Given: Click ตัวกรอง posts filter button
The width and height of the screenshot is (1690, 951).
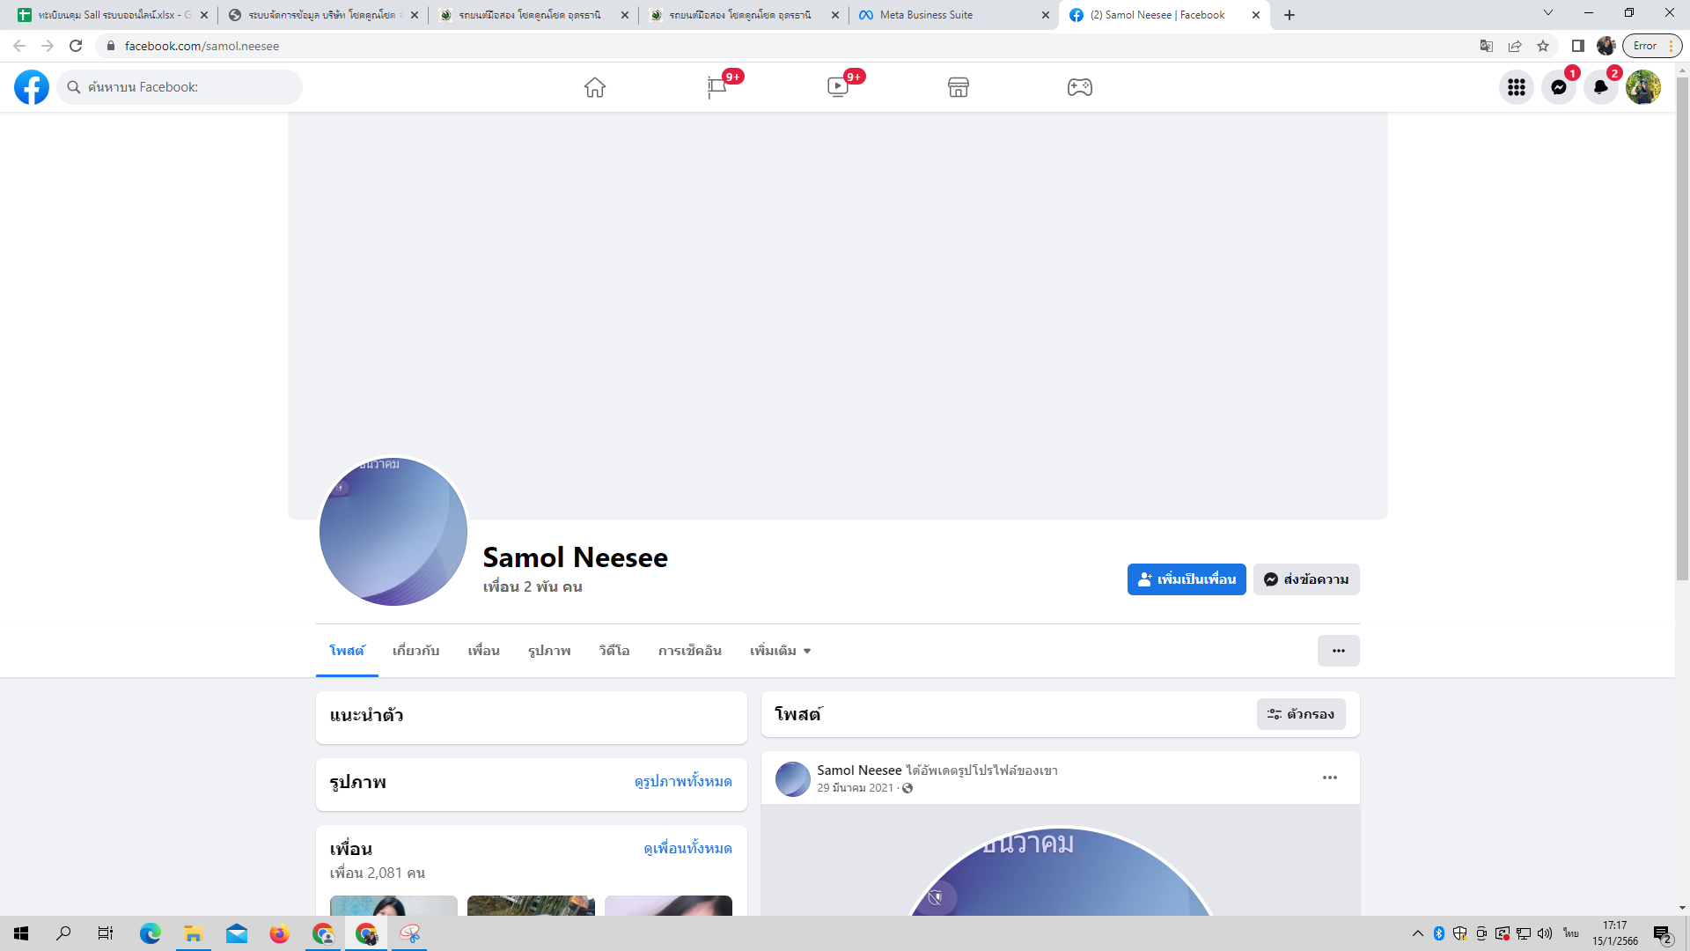Looking at the screenshot, I should click(1301, 714).
